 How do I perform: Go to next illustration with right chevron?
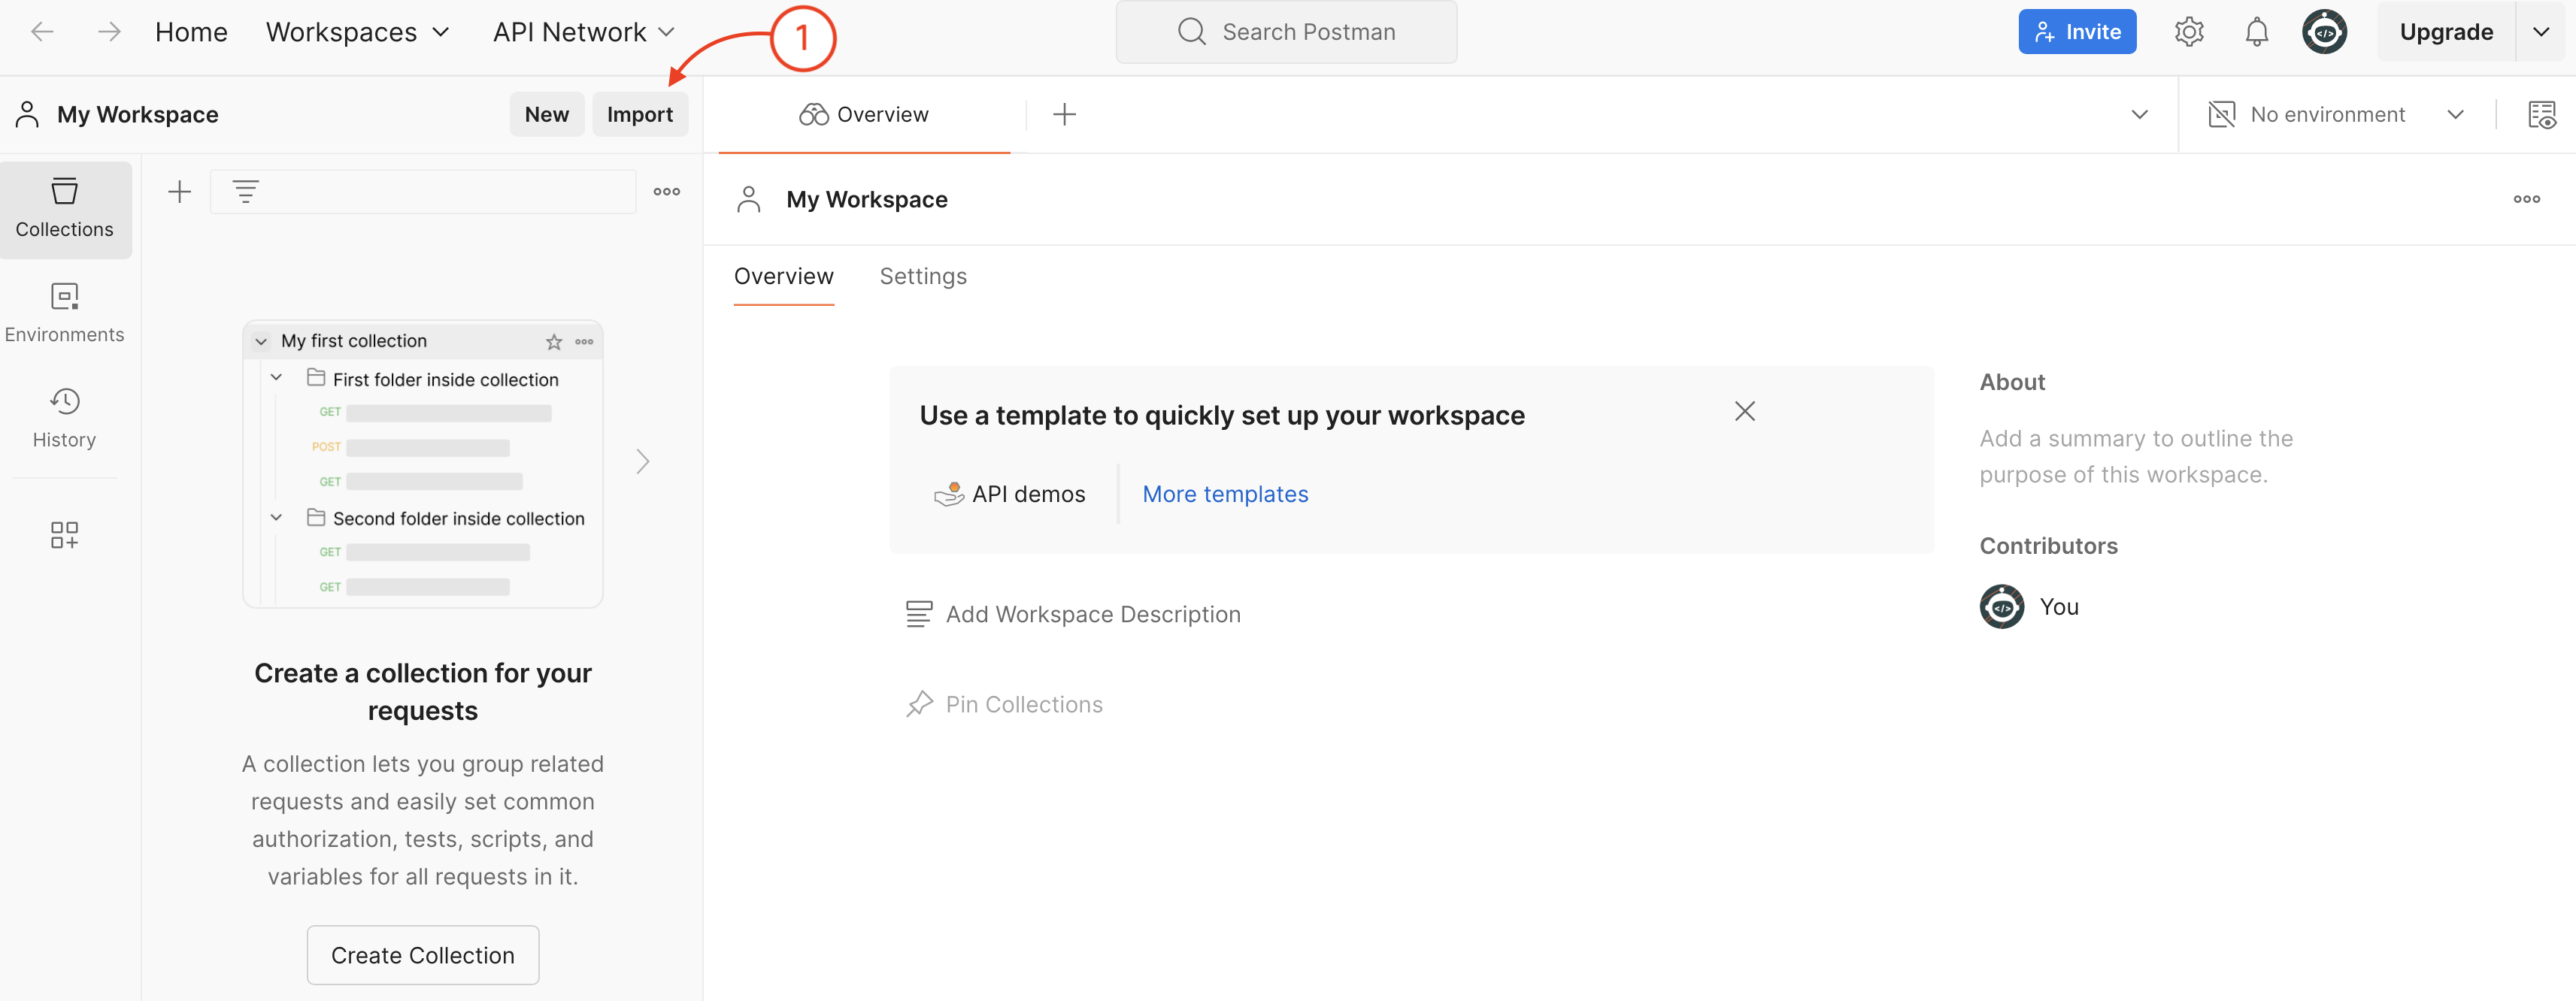(x=643, y=461)
